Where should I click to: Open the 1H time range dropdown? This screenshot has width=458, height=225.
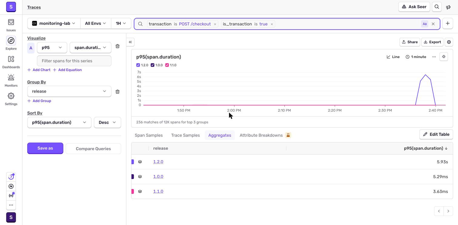pyautogui.click(x=121, y=23)
